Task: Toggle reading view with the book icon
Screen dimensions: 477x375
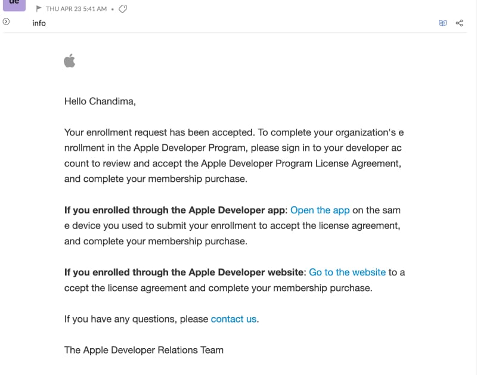Action: pos(442,22)
